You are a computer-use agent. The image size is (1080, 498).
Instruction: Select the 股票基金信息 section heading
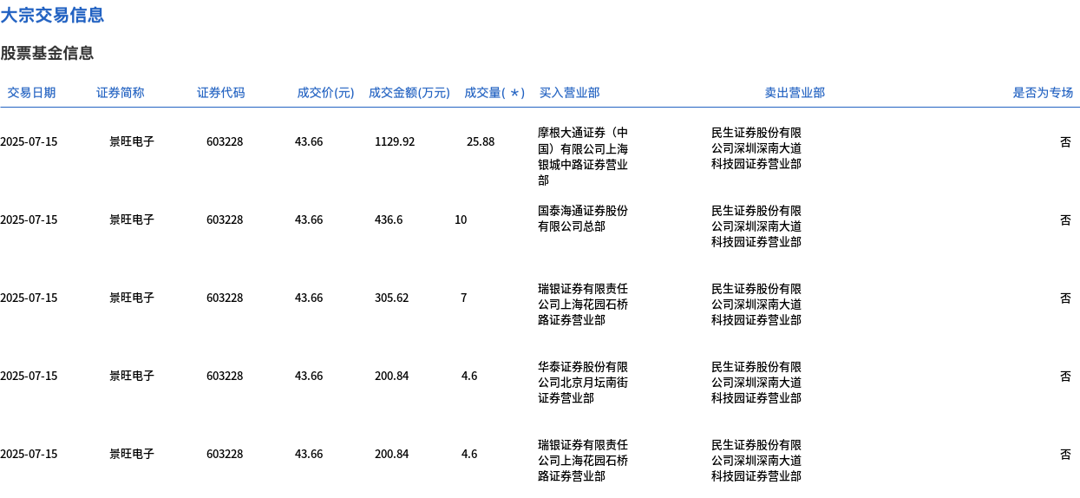point(47,53)
